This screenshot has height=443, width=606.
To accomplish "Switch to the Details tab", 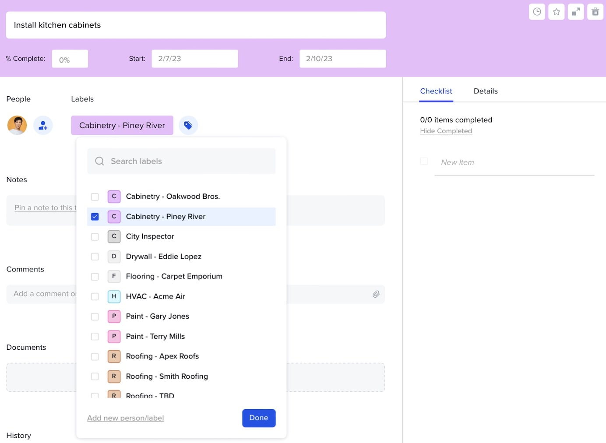I will (485, 91).
